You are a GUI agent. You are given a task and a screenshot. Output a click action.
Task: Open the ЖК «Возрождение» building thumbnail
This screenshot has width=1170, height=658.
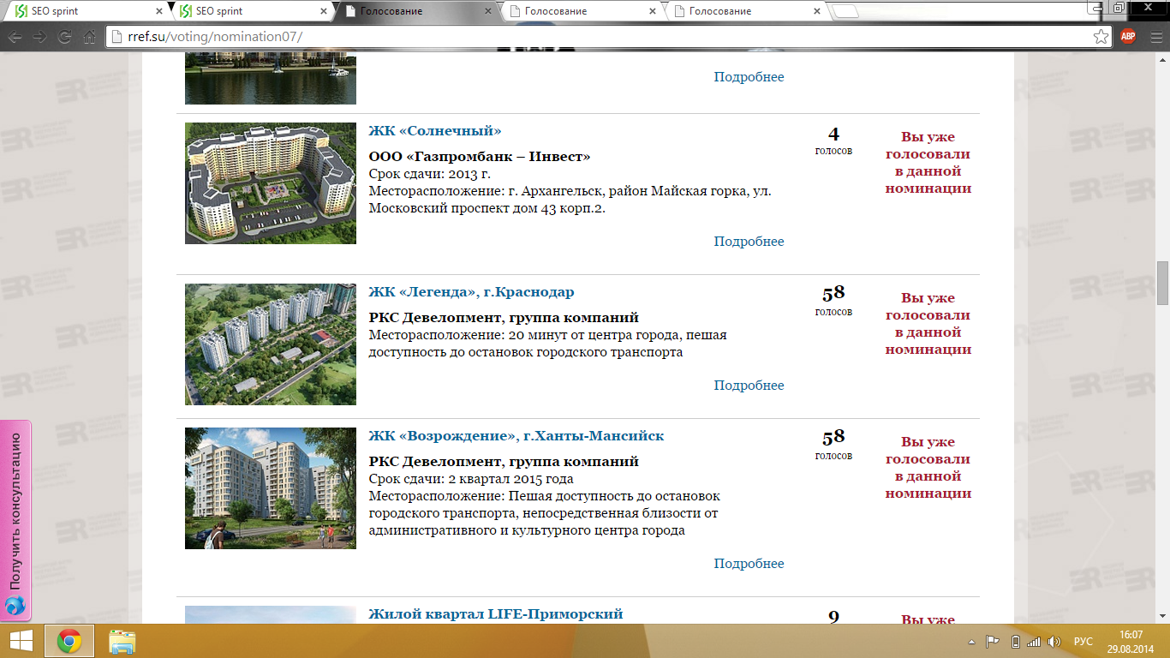271,488
